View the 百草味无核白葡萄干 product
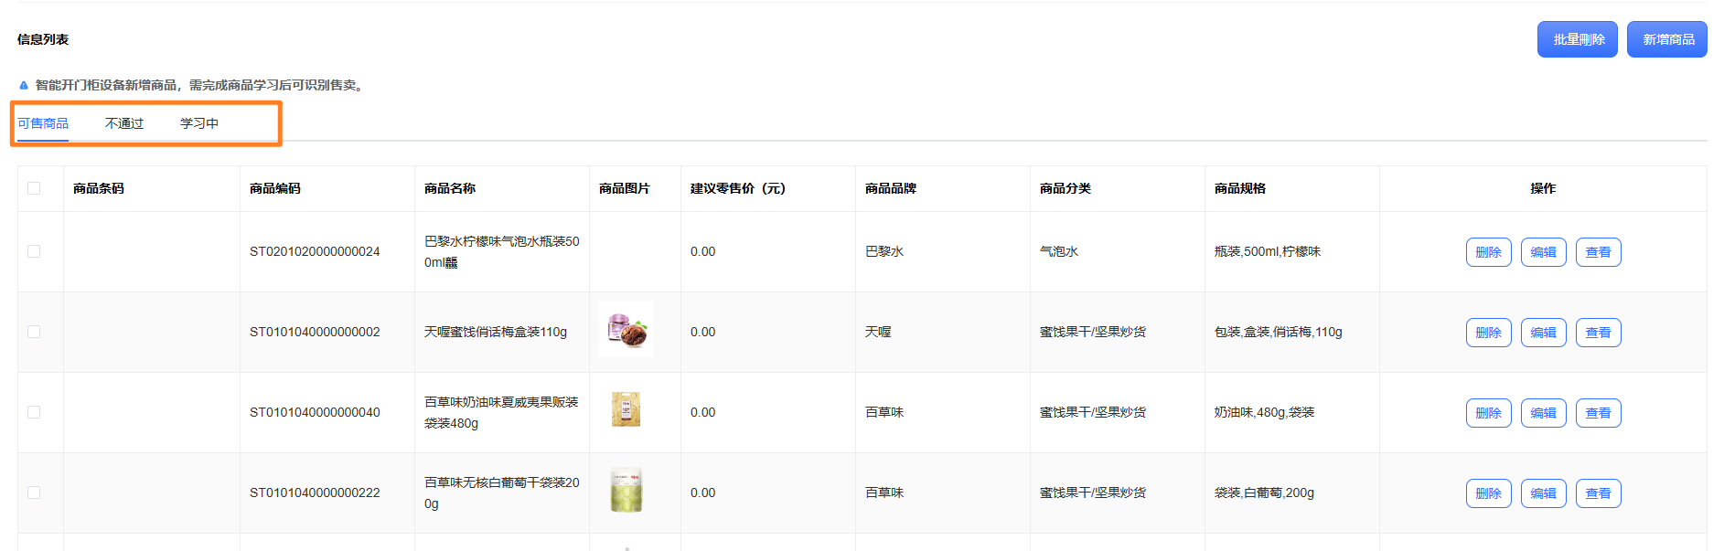The width and height of the screenshot is (1724, 551). [x=1599, y=493]
